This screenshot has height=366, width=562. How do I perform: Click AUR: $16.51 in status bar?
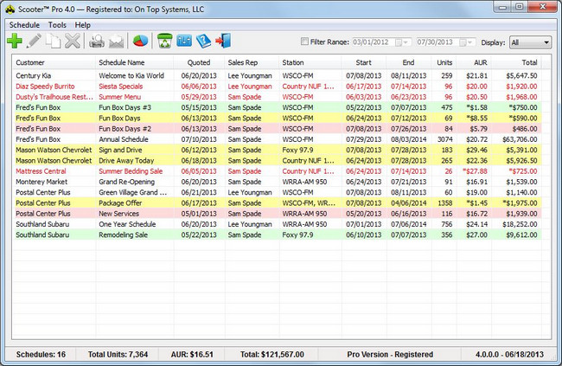pyautogui.click(x=192, y=355)
